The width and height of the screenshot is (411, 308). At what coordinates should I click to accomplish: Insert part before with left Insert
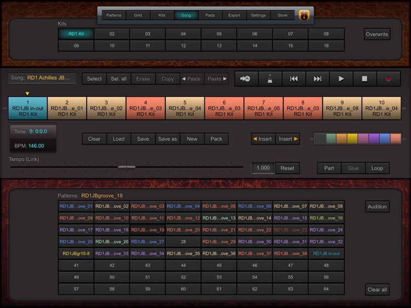click(263, 139)
